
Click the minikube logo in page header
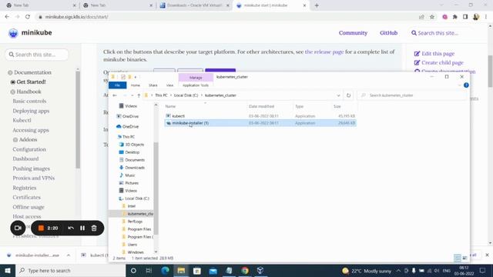tap(30, 32)
